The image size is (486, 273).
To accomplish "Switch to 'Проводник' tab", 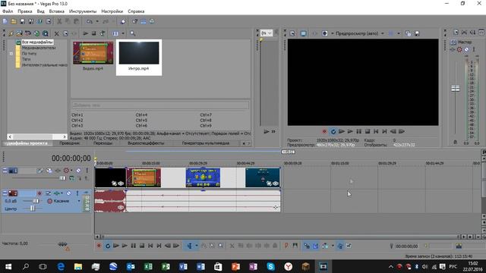I will [x=70, y=143].
